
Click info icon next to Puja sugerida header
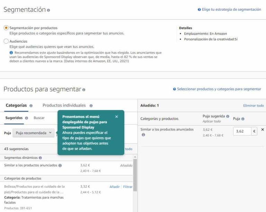[228, 116]
